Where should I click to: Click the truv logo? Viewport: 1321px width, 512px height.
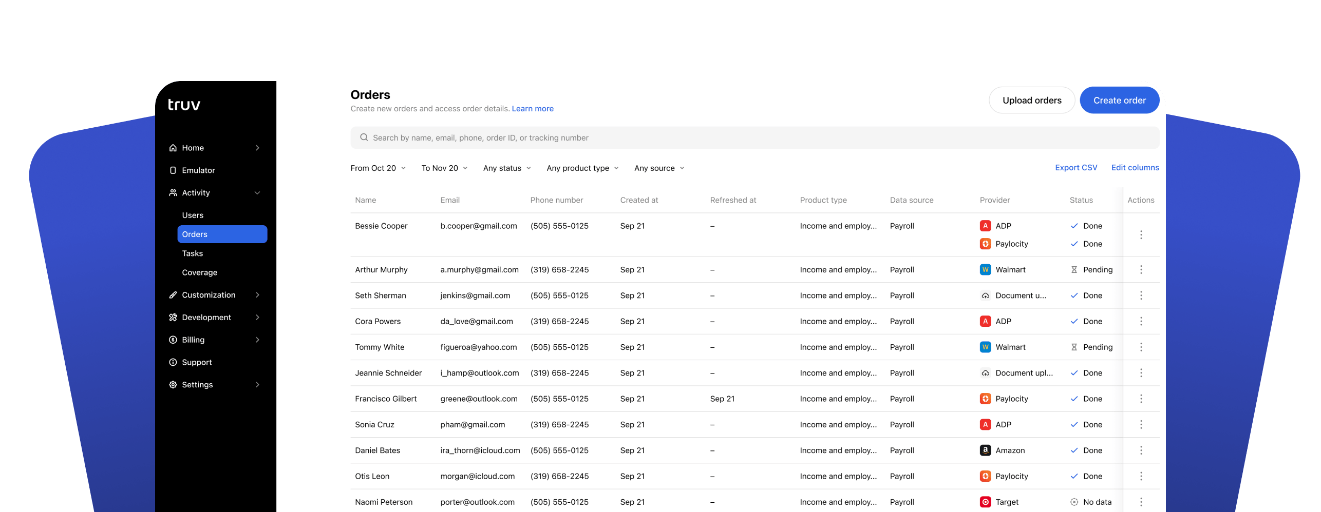point(183,104)
